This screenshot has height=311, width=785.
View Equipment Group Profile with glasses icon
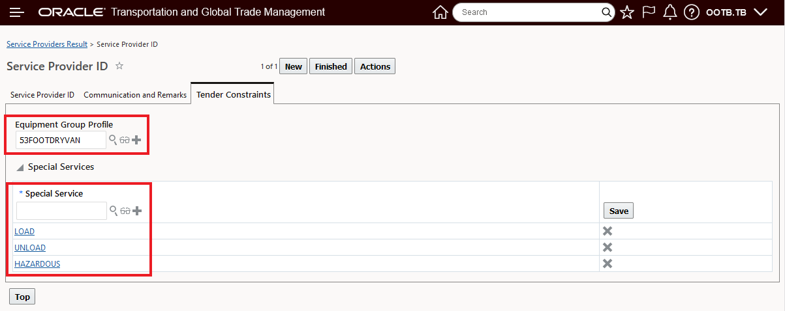click(x=125, y=140)
